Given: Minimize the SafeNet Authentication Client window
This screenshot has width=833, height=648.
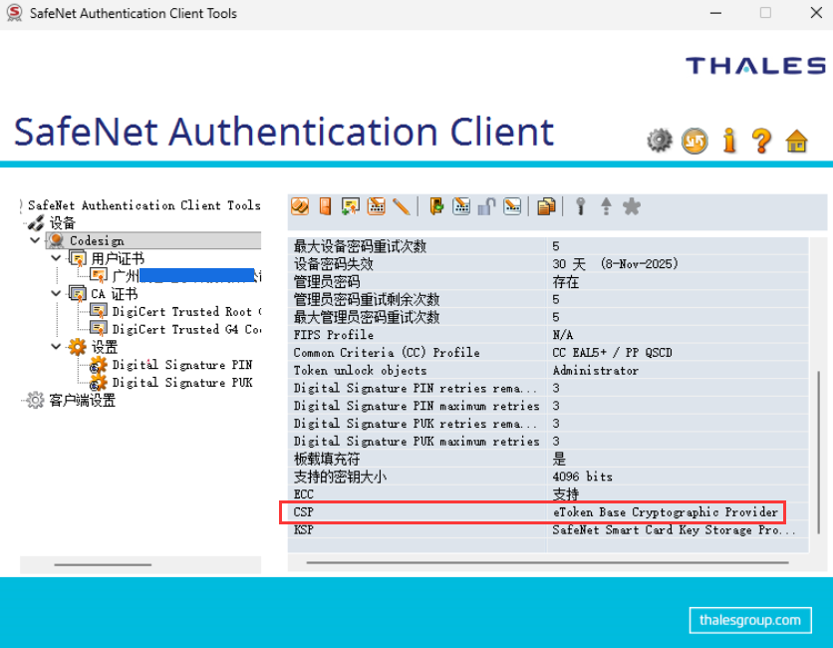Looking at the screenshot, I should coord(716,13).
